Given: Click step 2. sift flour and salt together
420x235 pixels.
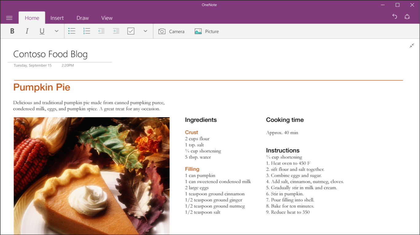Looking at the screenshot, I should pyautogui.click(x=295, y=170).
